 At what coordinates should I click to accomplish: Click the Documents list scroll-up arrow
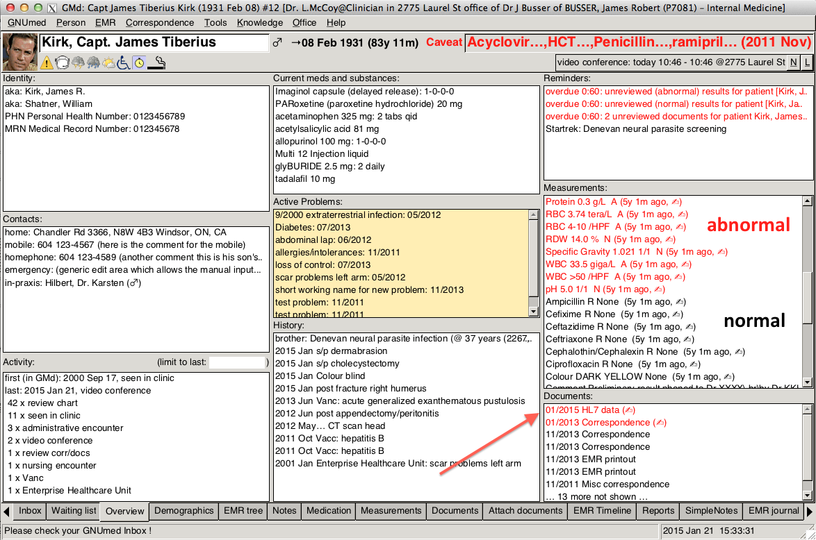pyautogui.click(x=807, y=410)
